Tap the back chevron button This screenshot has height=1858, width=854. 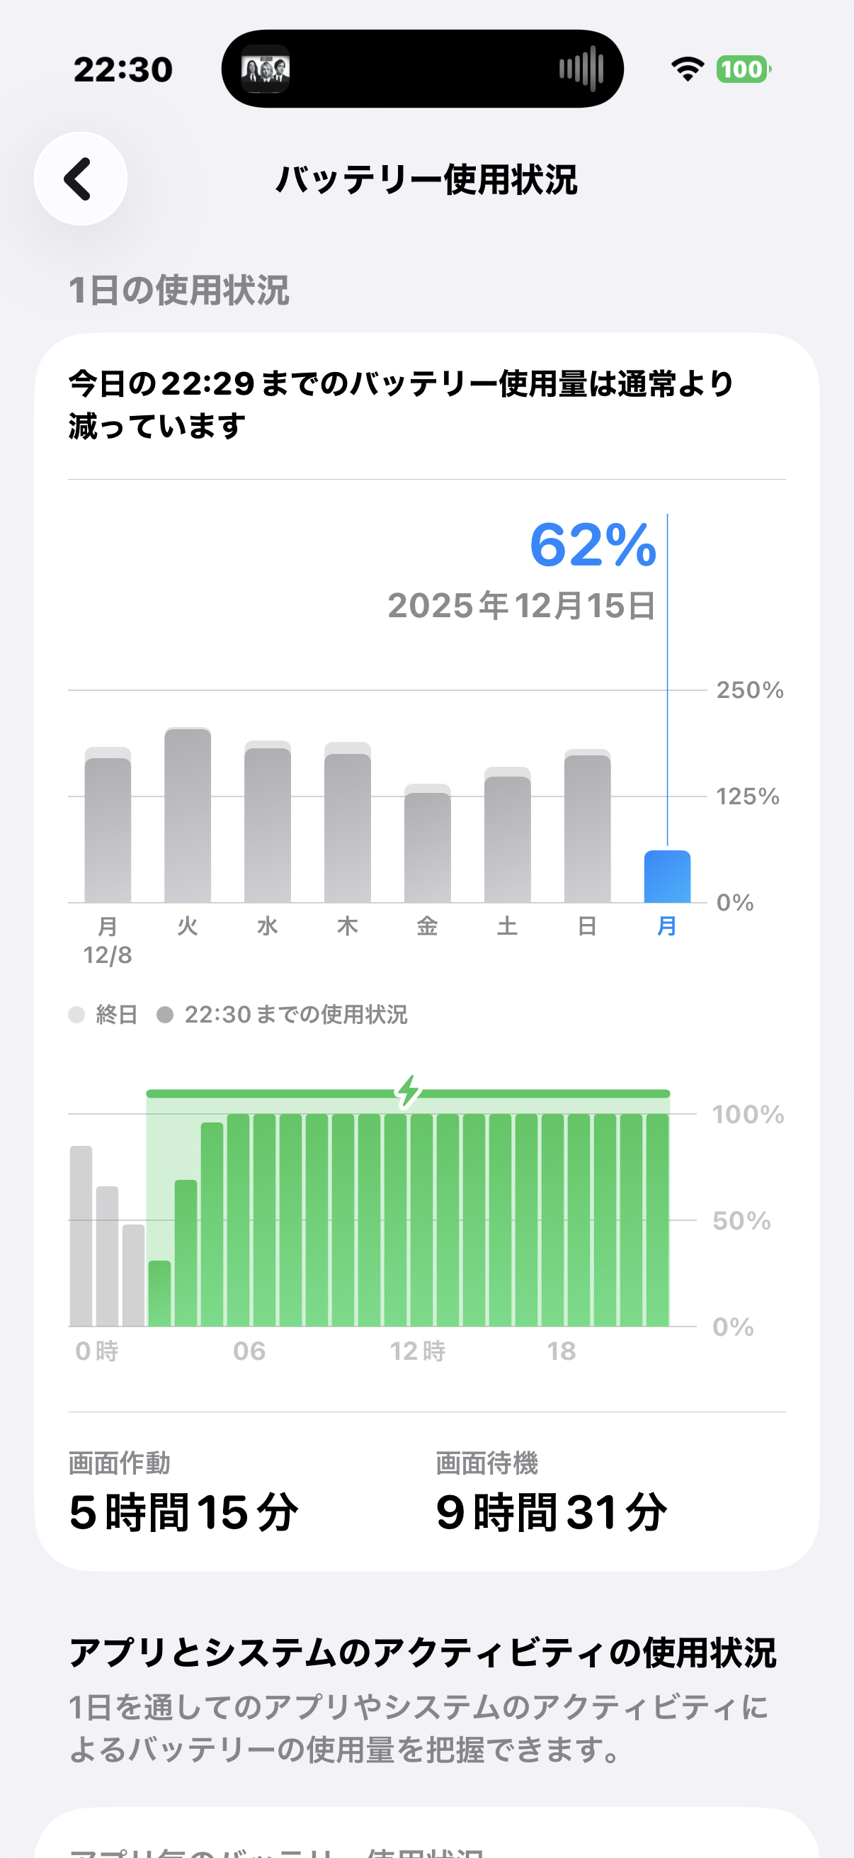(80, 179)
